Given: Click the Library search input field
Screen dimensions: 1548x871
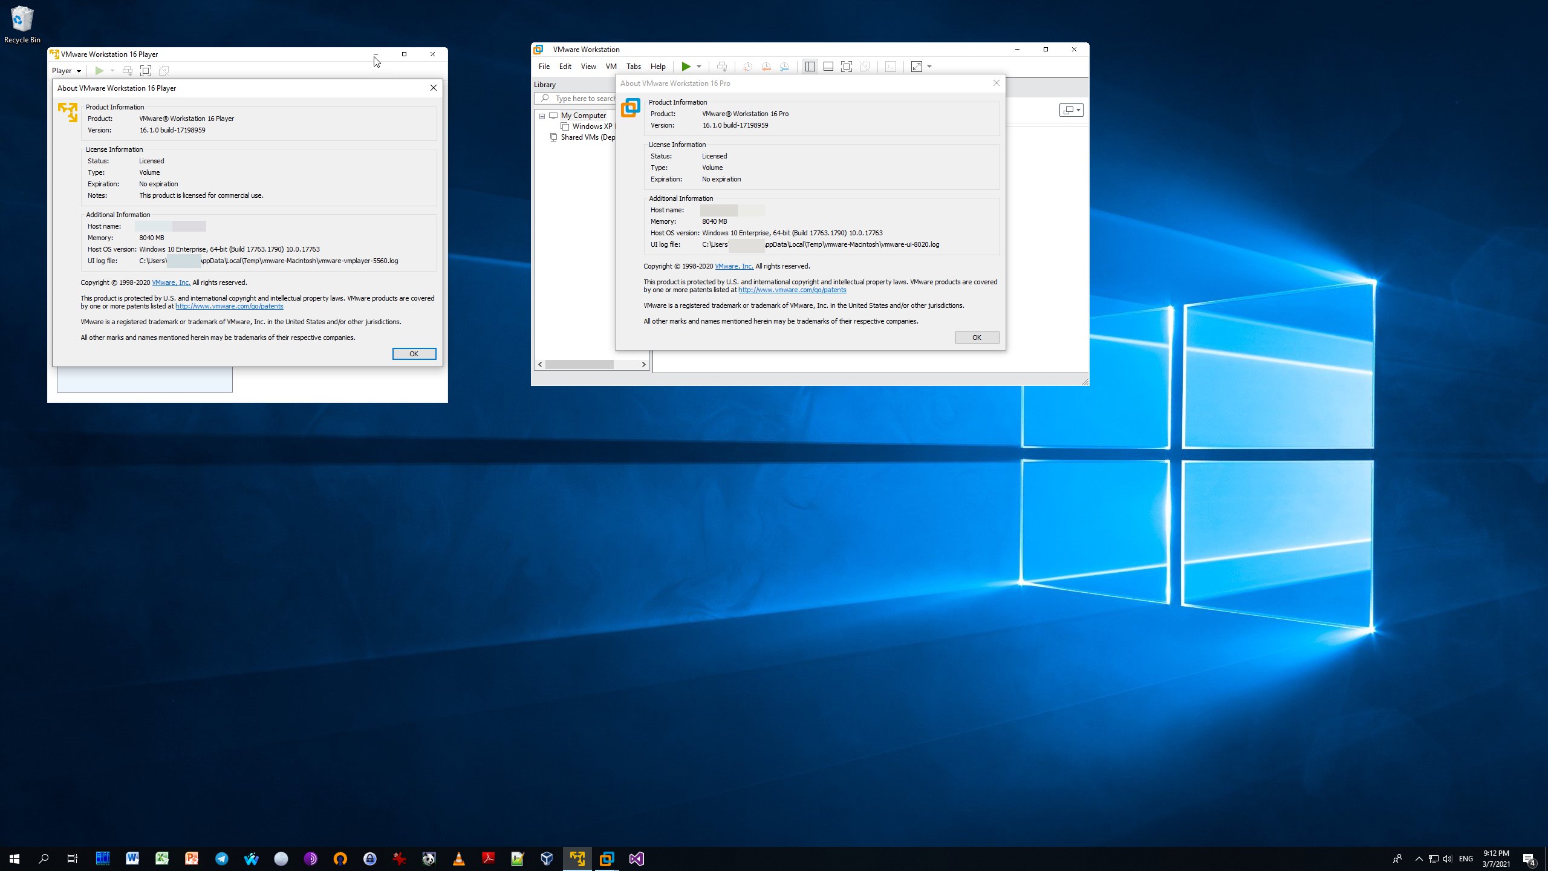Looking at the screenshot, I should 575,99.
